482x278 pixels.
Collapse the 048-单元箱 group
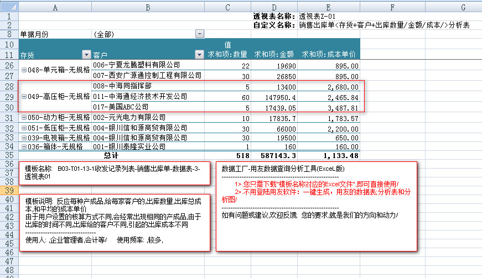(x=23, y=70)
